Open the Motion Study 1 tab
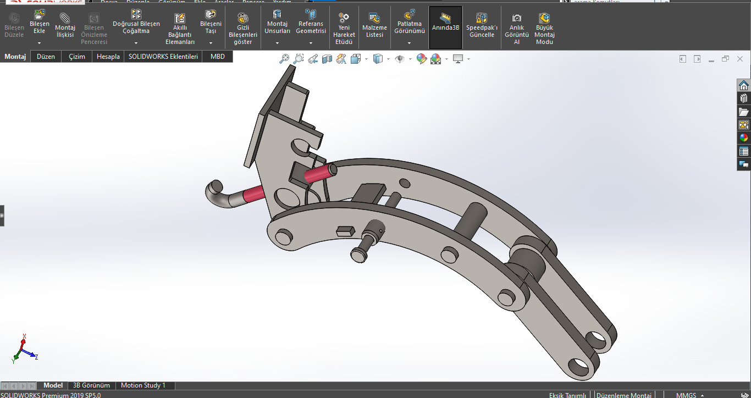Screen dimensions: 751x398 point(143,385)
